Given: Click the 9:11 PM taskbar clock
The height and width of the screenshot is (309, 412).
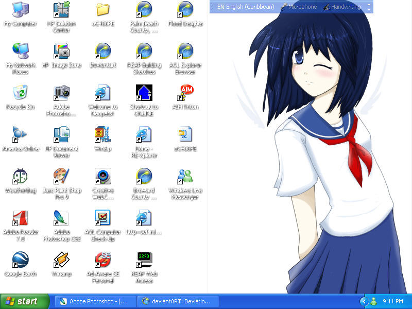Looking at the screenshot, I should pos(393,301).
